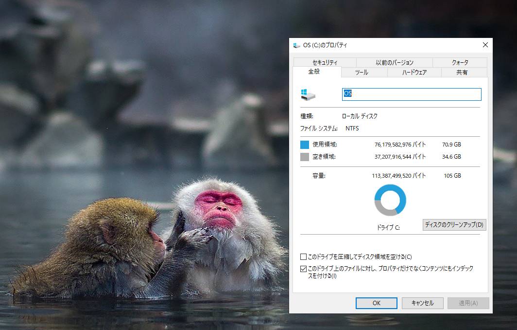
Task: Click the blue 使用領域 color swatch
Action: click(x=305, y=145)
